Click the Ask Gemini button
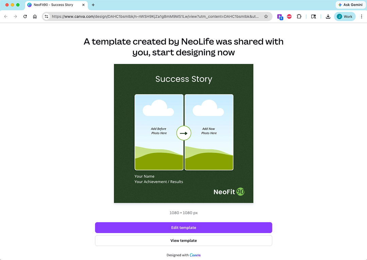Image resolution: width=367 pixels, height=260 pixels. [x=350, y=5]
